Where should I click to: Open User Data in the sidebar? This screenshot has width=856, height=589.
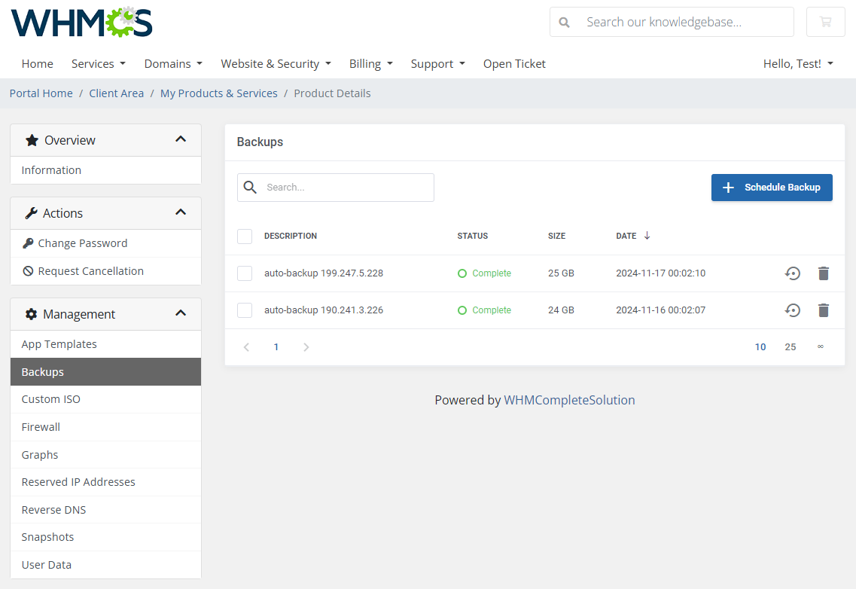click(x=106, y=565)
